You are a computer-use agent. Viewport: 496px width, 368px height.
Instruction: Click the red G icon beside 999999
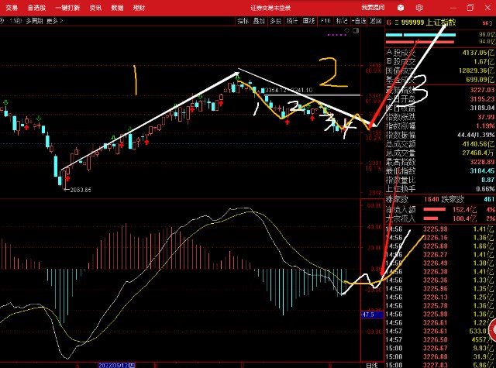click(389, 22)
